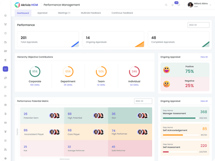Open notifications bell icon in header
Image resolution: width=215 pixels, height=161 pixels.
[172, 5]
